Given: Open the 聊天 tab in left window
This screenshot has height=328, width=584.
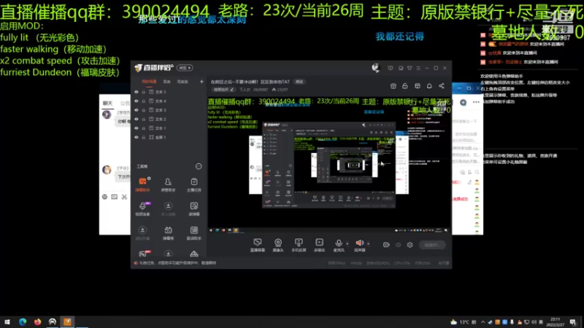Looking at the screenshot, I should [x=107, y=104].
